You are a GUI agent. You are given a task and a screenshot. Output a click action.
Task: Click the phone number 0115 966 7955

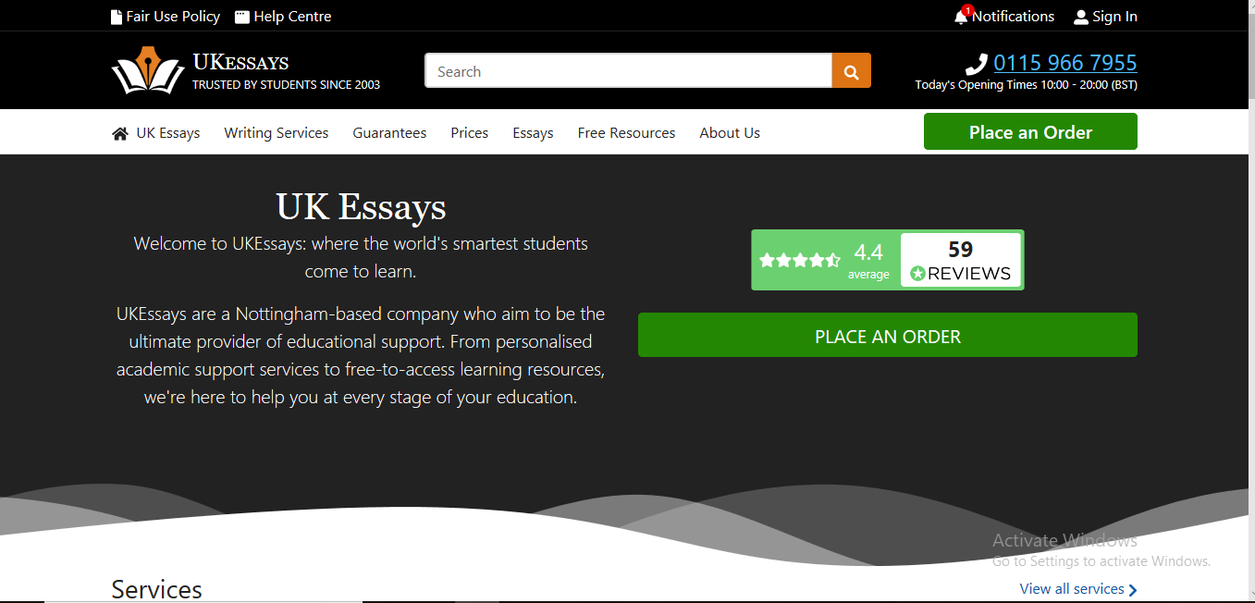pyautogui.click(x=1065, y=63)
